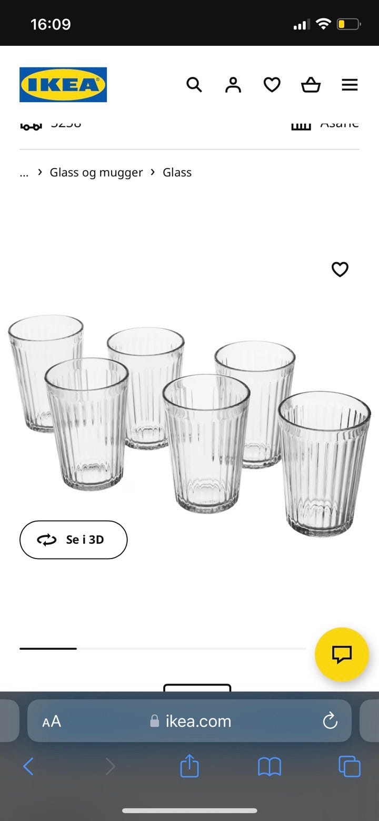
Task: Open the shopping basket icon
Action: pyautogui.click(x=311, y=85)
